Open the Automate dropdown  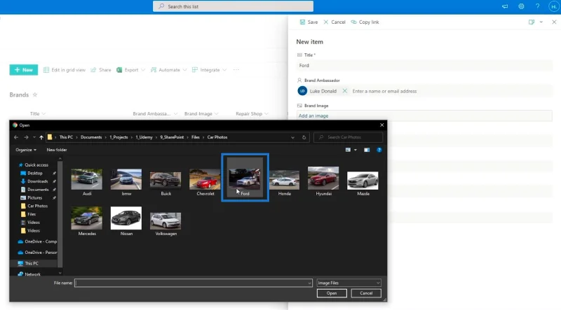coord(168,70)
